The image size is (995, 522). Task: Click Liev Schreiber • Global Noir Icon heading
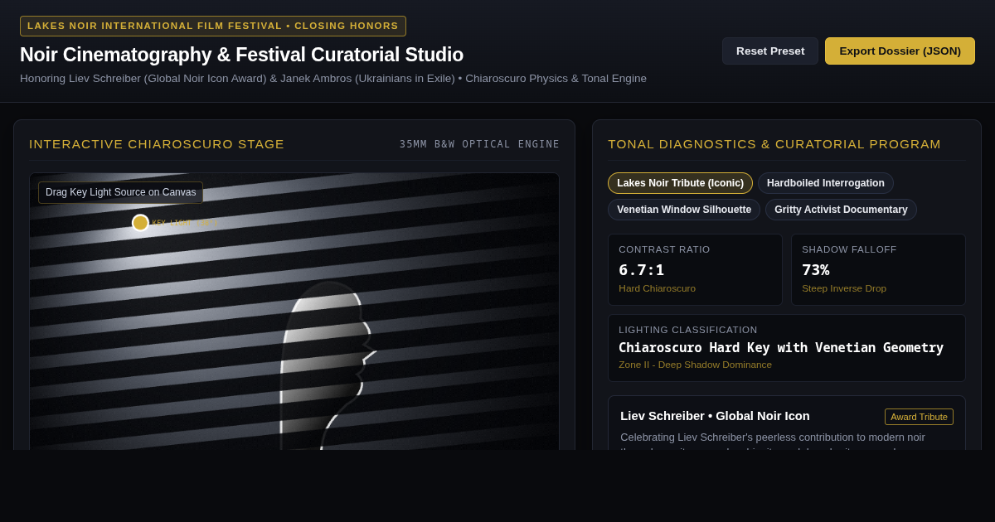click(x=715, y=416)
